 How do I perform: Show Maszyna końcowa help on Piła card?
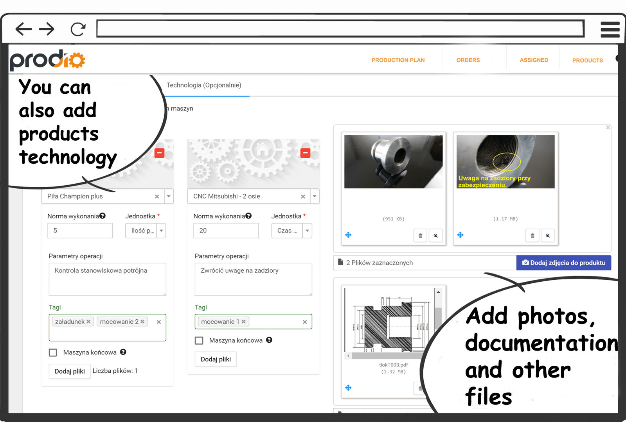point(123,352)
